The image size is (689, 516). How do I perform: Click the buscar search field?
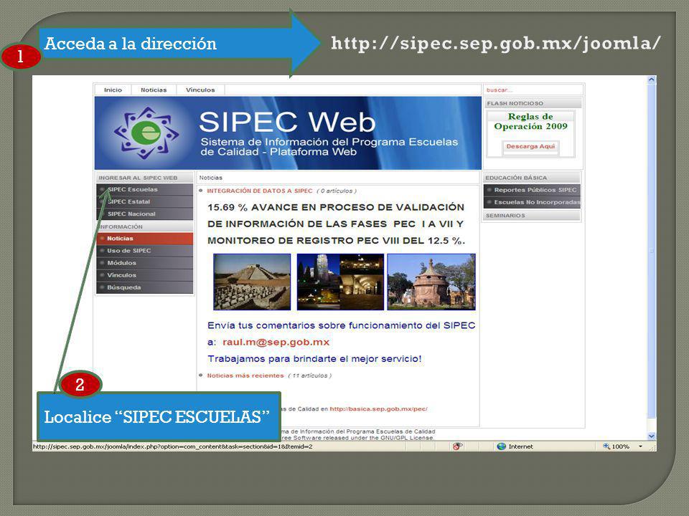pyautogui.click(x=533, y=90)
